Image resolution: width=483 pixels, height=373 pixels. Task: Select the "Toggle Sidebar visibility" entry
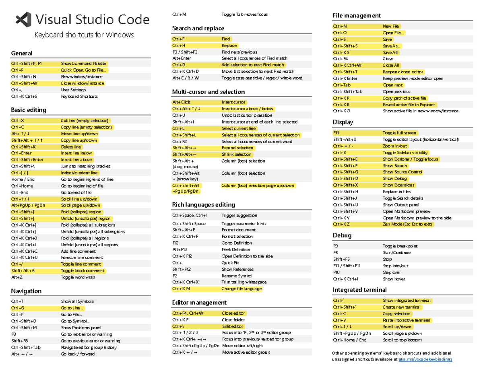click(405, 153)
